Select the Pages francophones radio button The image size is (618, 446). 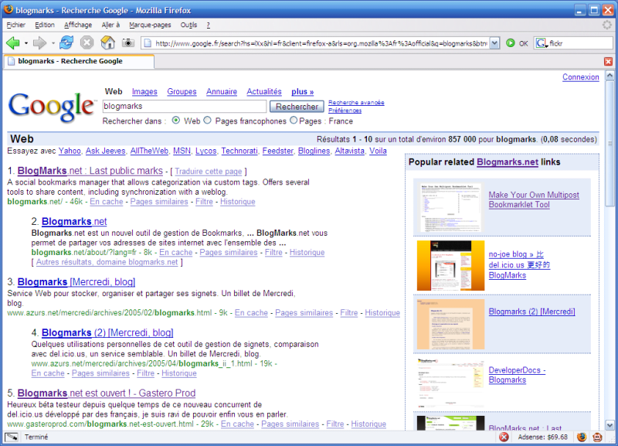tap(207, 121)
